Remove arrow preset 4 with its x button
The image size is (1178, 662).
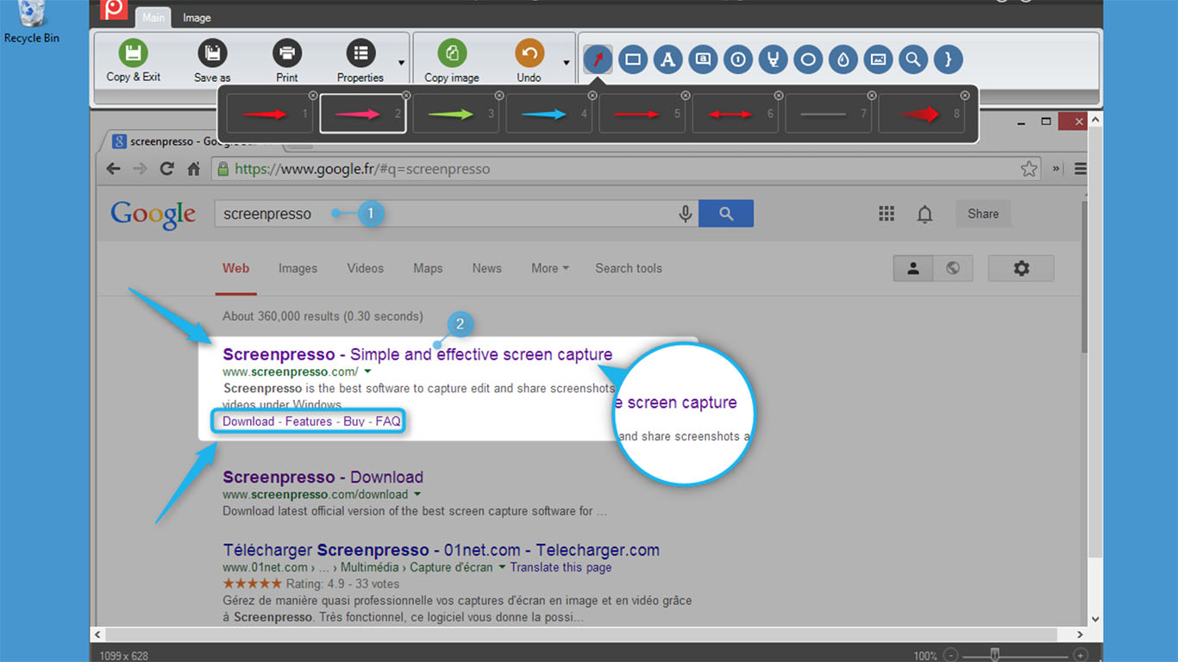pyautogui.click(x=592, y=95)
